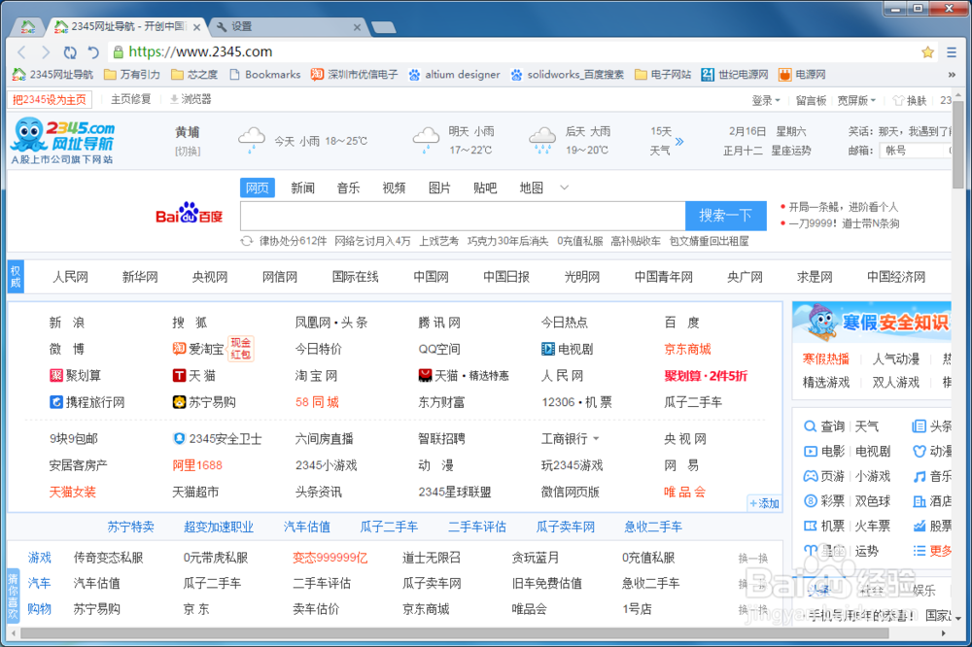This screenshot has width=972, height=647.
Task: Click the Baidu 百度 logo
Action: [190, 214]
